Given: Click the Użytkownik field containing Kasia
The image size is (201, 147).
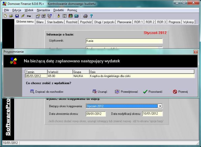Looking at the screenshot, I should pos(124,41).
